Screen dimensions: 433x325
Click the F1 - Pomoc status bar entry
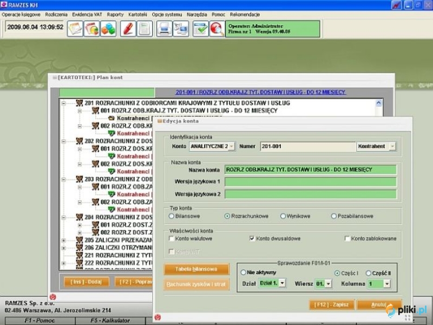click(40, 321)
